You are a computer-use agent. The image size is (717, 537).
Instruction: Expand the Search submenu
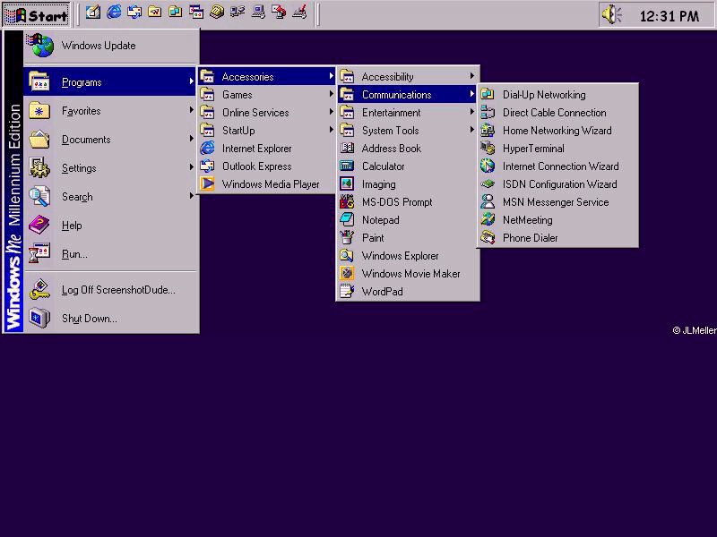111,197
